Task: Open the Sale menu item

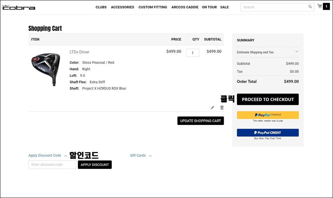Action: coord(224,7)
